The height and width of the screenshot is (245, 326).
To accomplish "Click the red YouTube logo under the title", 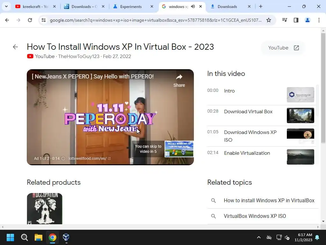I will (x=30, y=56).
